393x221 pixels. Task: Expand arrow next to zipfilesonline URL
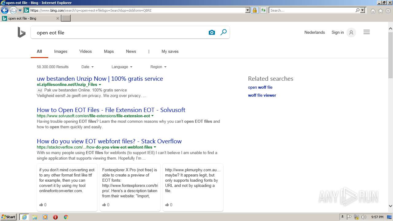[x=100, y=85]
